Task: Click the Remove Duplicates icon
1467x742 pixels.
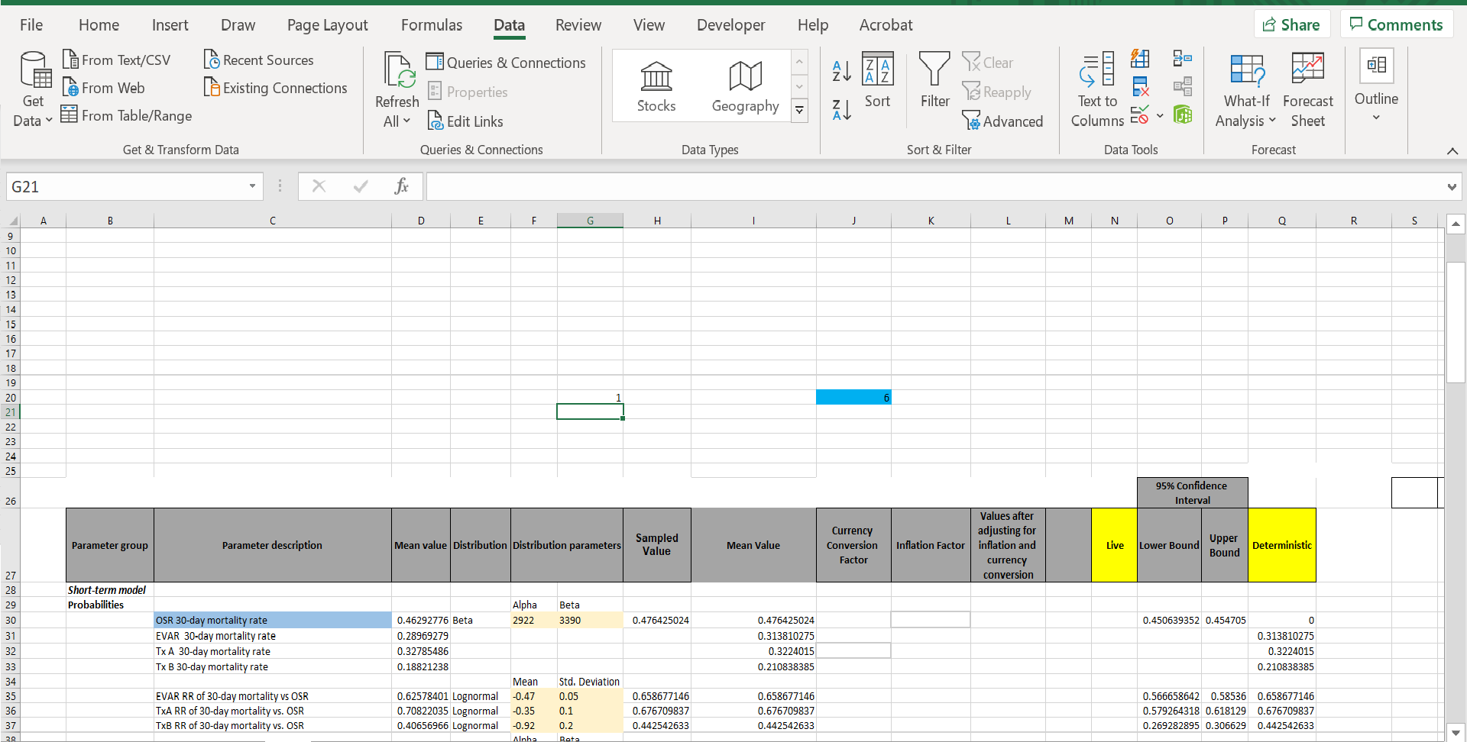Action: [x=1140, y=87]
